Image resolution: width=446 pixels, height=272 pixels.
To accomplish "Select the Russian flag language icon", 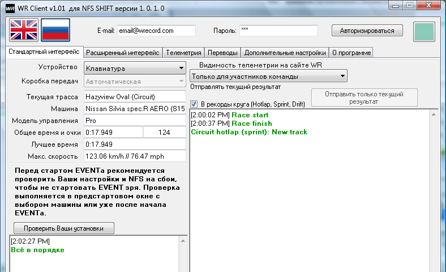I will (55, 31).
